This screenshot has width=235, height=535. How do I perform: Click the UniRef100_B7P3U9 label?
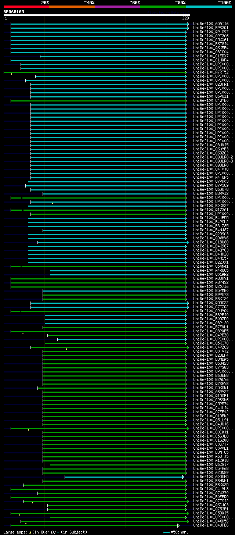pyautogui.click(x=211, y=185)
